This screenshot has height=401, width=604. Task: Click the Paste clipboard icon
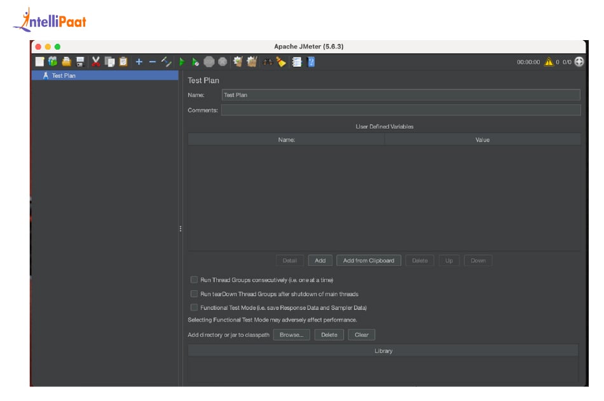pyautogui.click(x=123, y=62)
